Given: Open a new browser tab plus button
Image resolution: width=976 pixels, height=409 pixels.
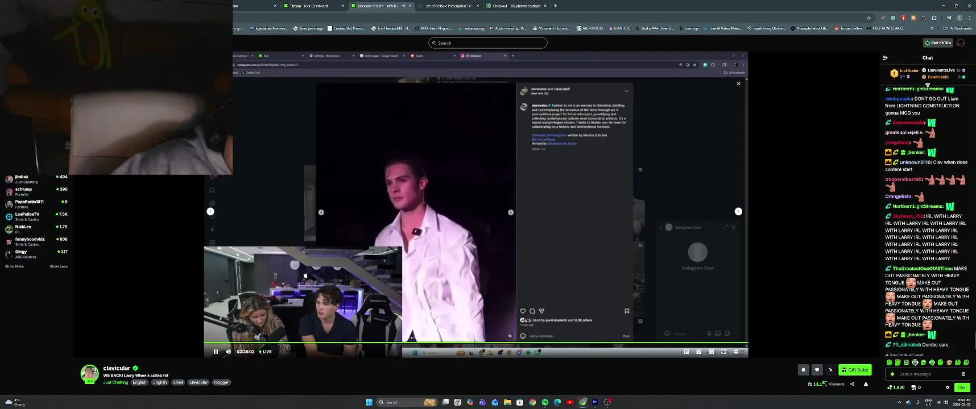Looking at the screenshot, I should point(555,6).
